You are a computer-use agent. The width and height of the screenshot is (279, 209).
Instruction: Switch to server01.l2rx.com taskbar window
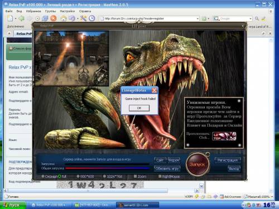tap(137, 205)
